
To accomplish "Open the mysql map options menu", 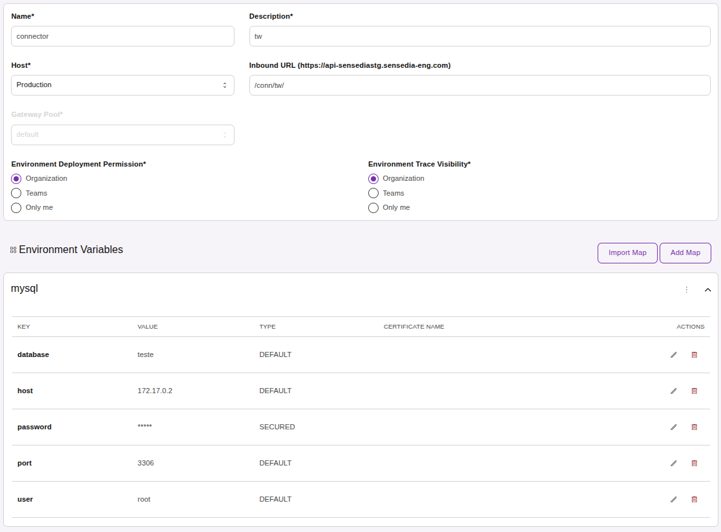I will click(687, 289).
